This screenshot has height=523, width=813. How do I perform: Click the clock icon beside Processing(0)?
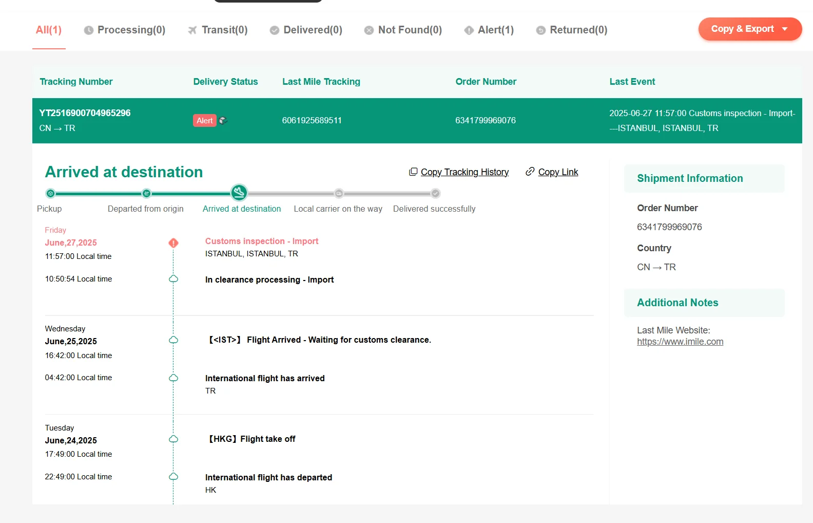coord(89,30)
